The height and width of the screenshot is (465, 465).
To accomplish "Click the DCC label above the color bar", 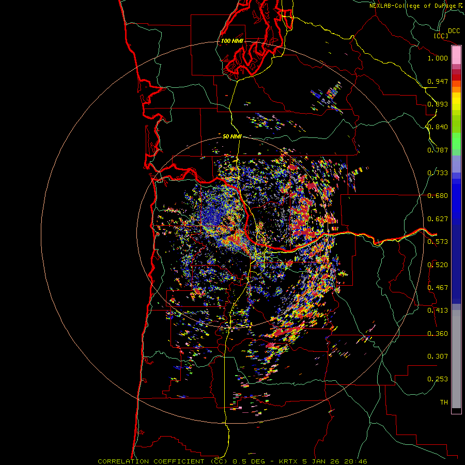I will [x=454, y=31].
